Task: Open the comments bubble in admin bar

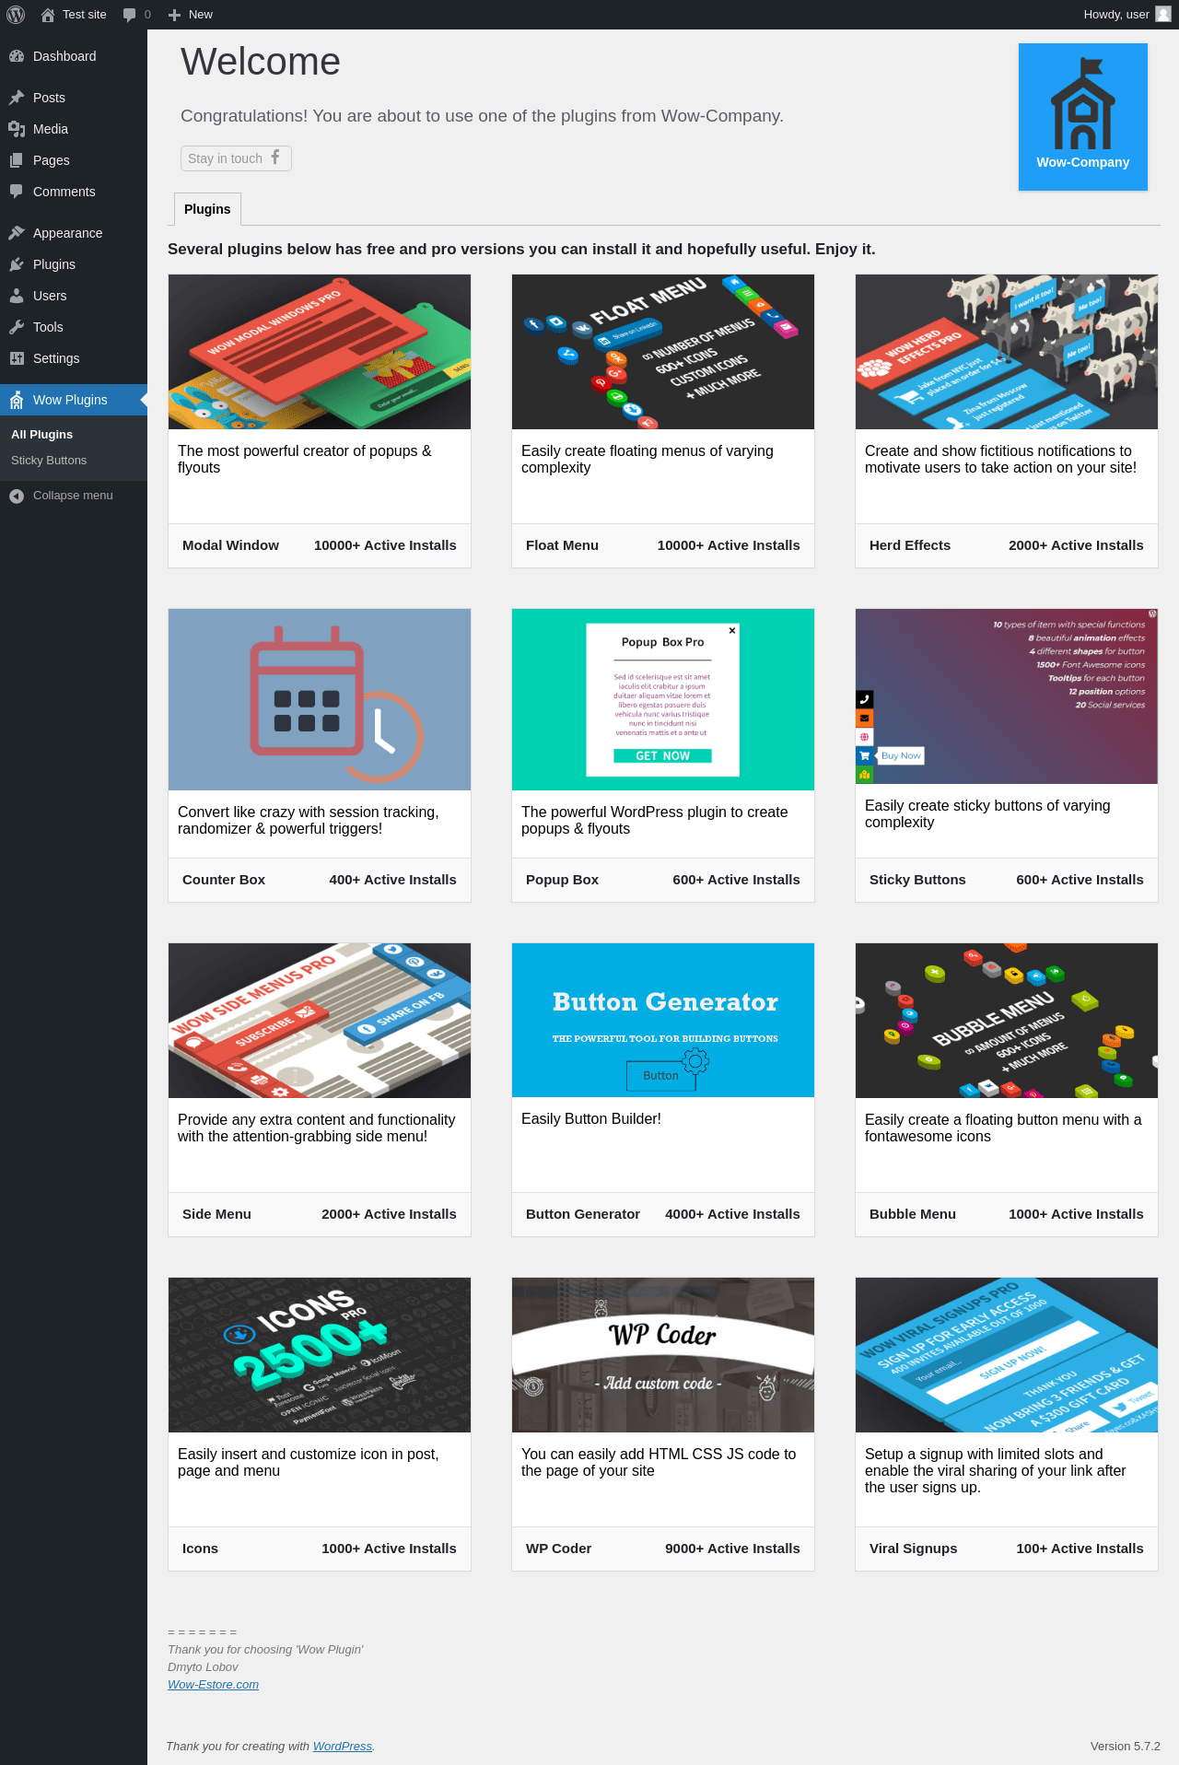Action: (129, 15)
